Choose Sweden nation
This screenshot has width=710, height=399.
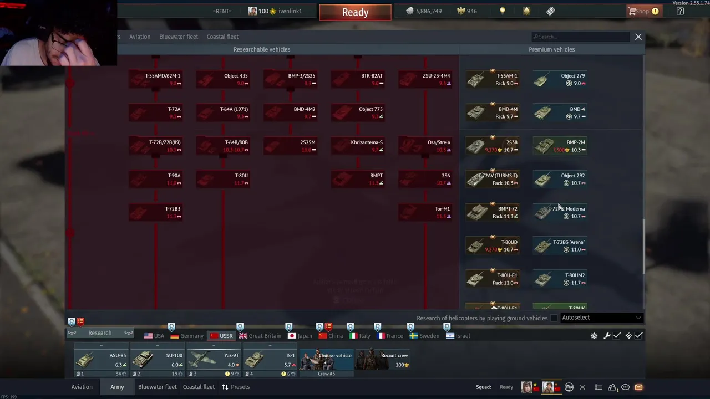coord(424,336)
